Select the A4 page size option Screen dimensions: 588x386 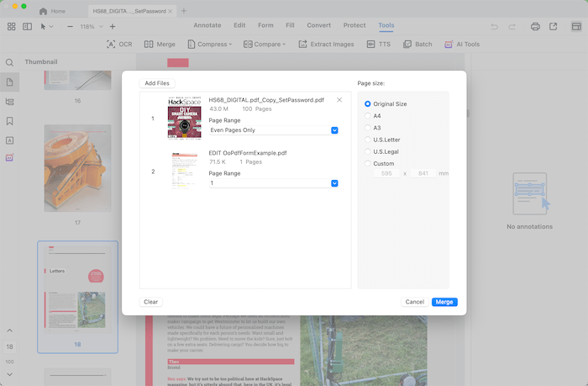click(368, 116)
